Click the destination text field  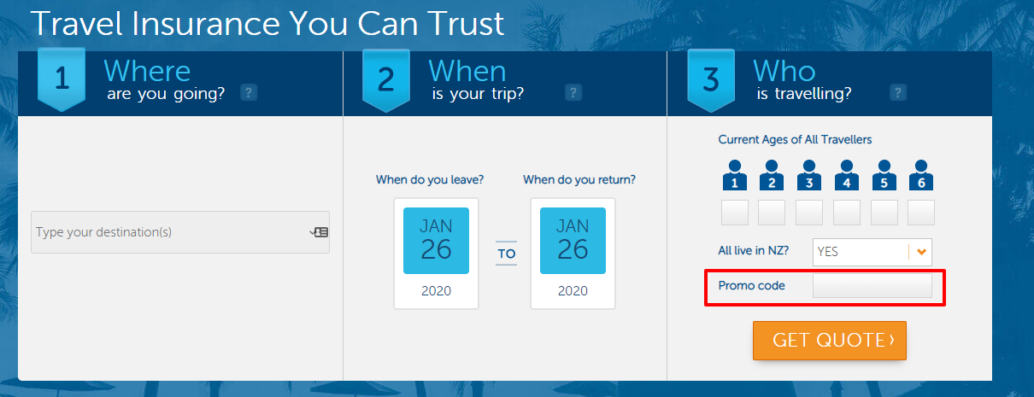click(x=171, y=232)
